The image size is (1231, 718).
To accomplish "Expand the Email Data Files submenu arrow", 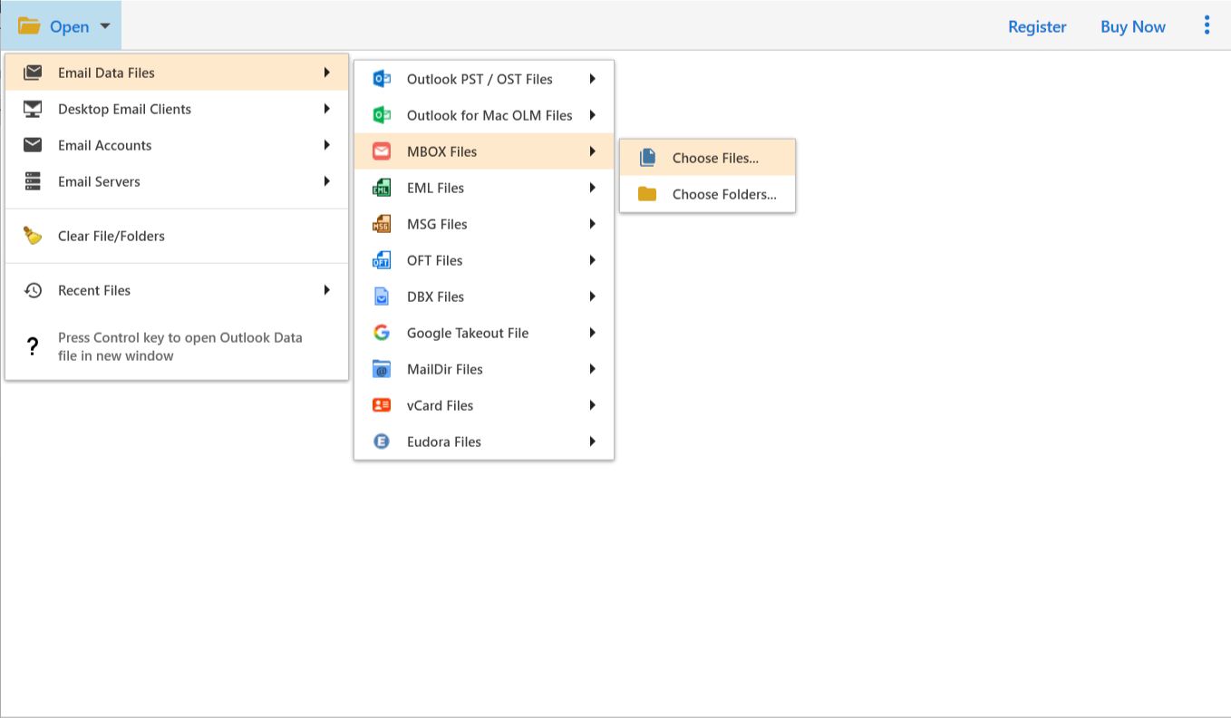I will tap(326, 73).
